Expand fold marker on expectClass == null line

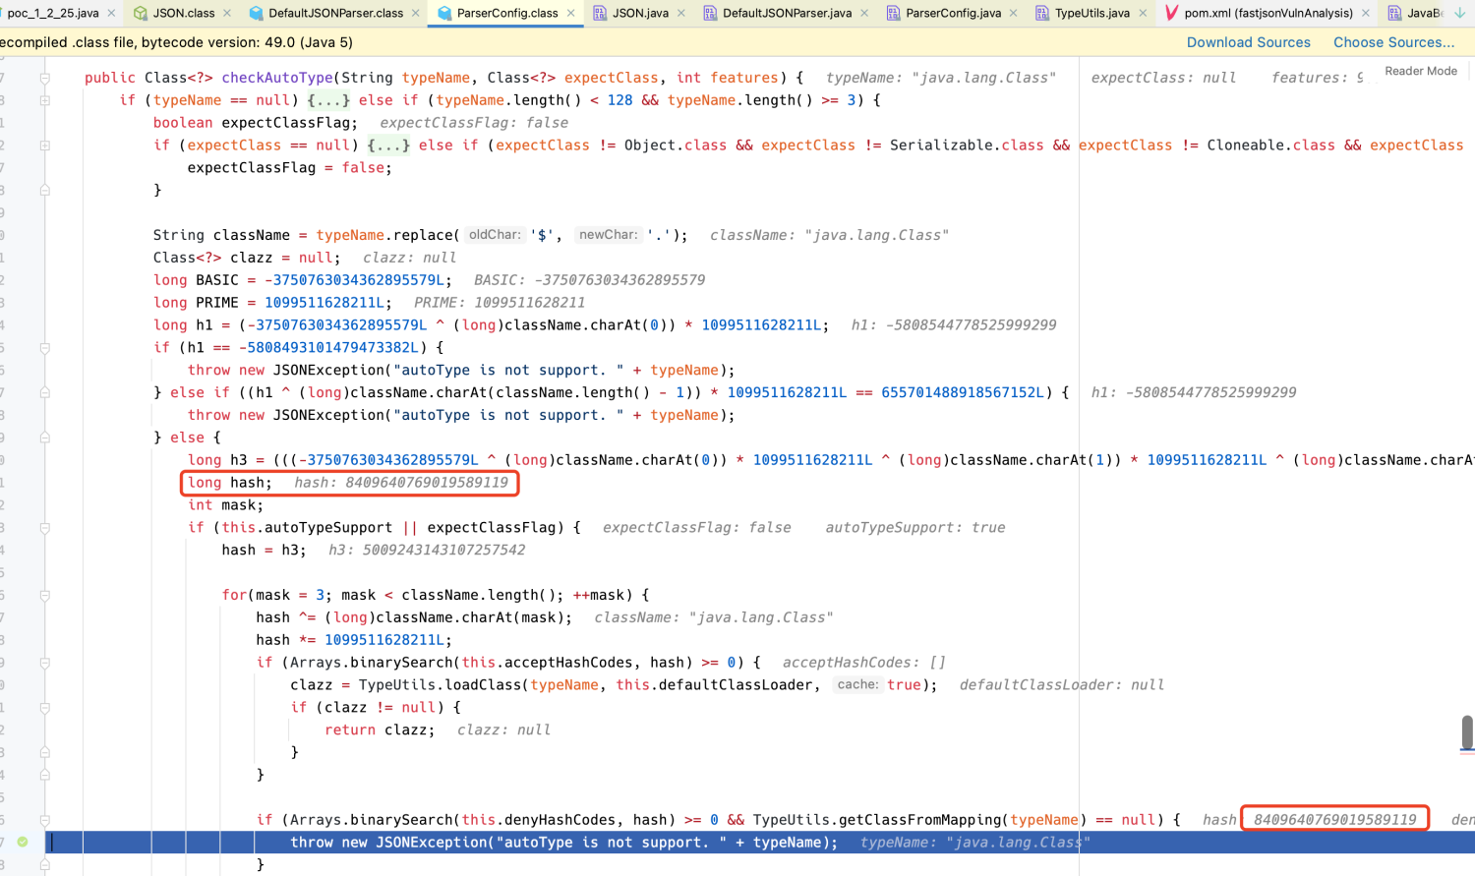(45, 146)
